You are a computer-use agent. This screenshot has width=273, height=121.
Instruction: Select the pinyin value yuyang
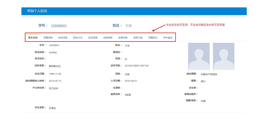point(53,52)
